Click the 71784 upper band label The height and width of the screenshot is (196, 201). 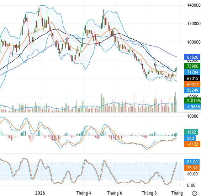[192, 72]
